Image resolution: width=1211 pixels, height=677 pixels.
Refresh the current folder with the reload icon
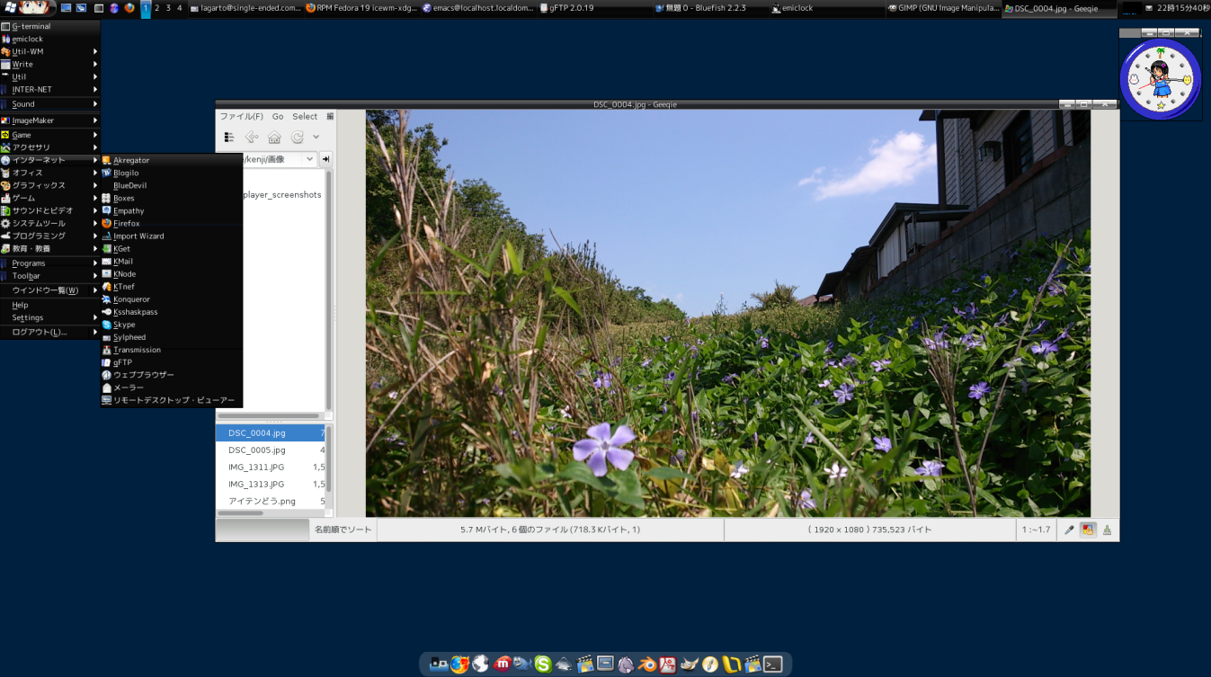[298, 137]
